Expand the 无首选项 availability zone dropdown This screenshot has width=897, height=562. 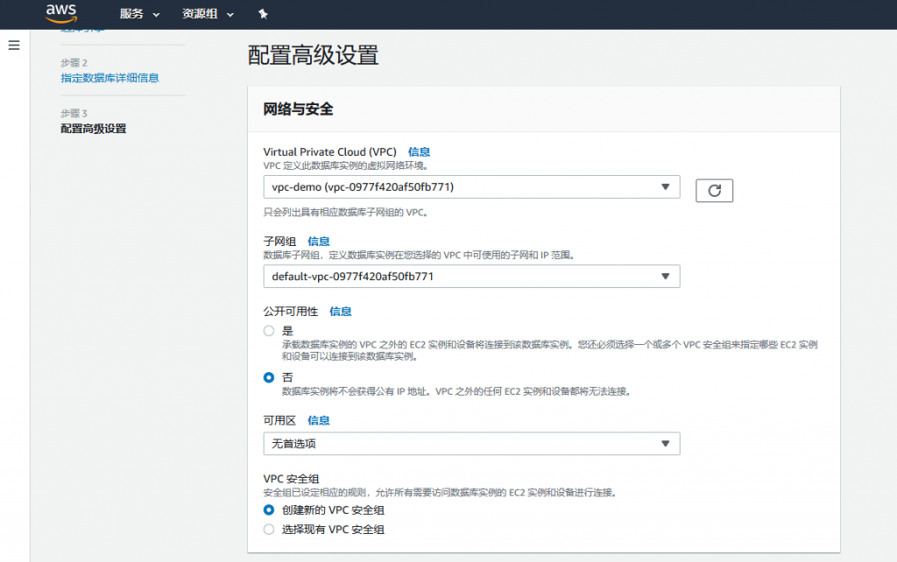[471, 444]
